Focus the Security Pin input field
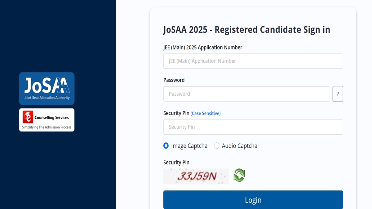Screen dimensions: 372x209 click(253, 127)
